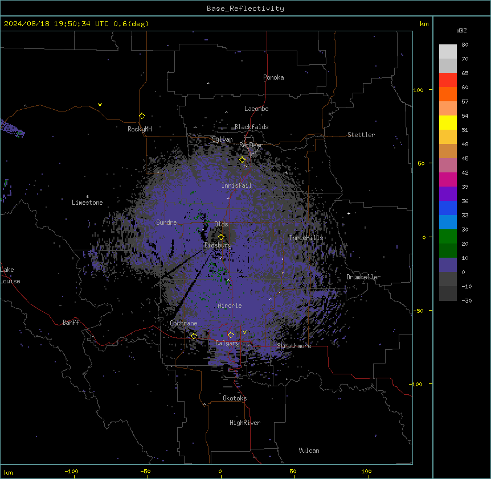Click the Drumheller map label
Image resolution: width=491 pixels, height=479 pixels.
click(x=363, y=277)
